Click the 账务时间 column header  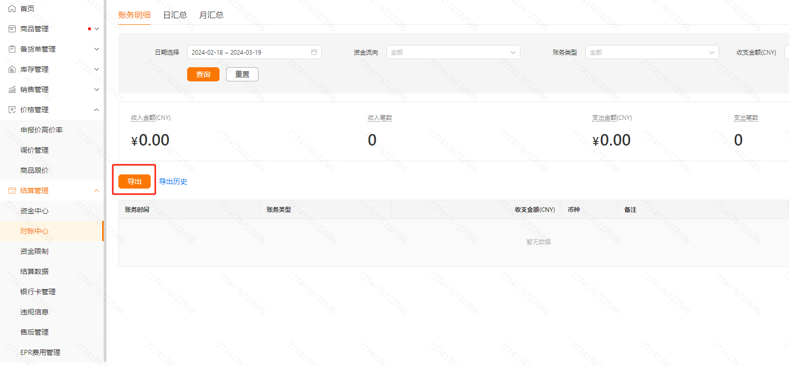(x=137, y=209)
